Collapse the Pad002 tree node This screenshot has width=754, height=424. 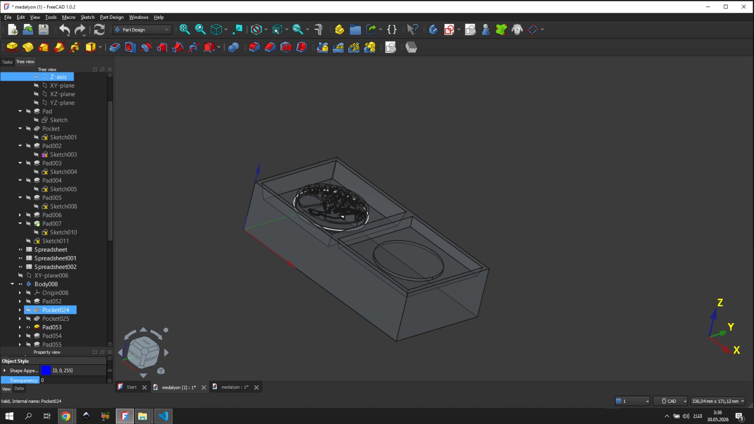[x=20, y=146]
